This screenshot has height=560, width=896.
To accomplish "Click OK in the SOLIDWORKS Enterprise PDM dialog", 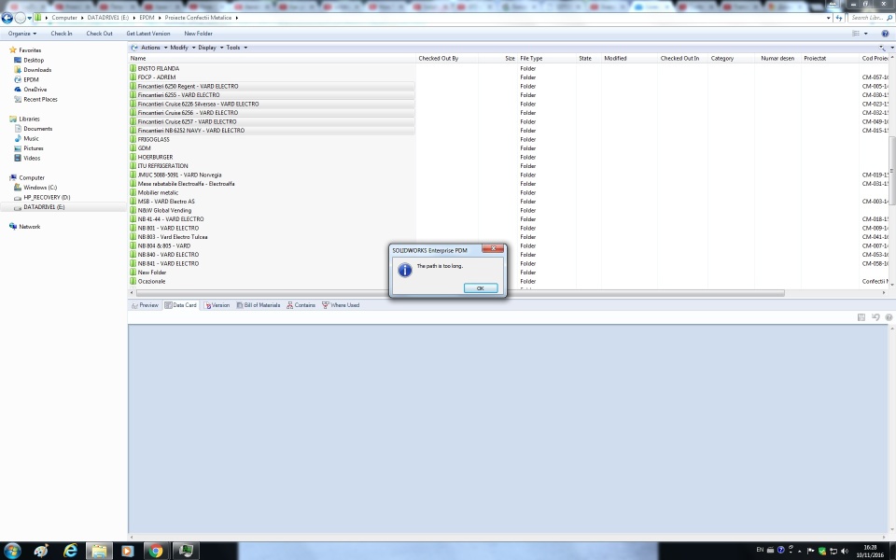I will click(x=480, y=288).
